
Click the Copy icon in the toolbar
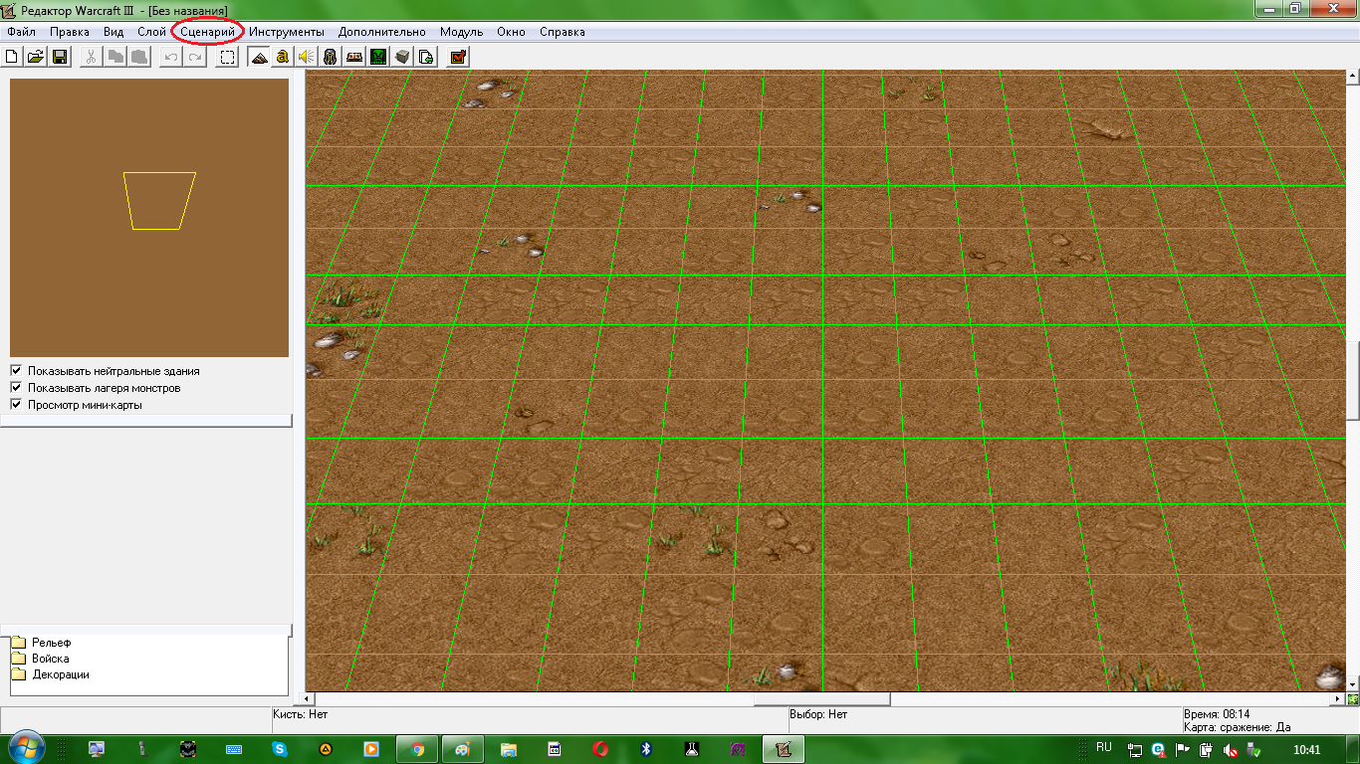point(116,57)
